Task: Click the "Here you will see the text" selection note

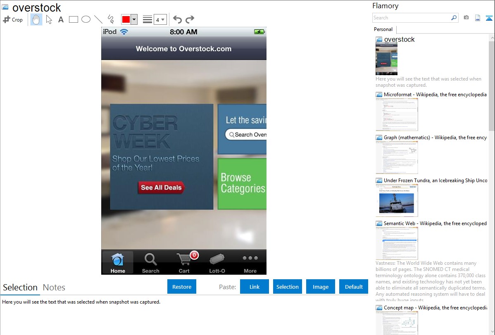Action: click(81, 302)
